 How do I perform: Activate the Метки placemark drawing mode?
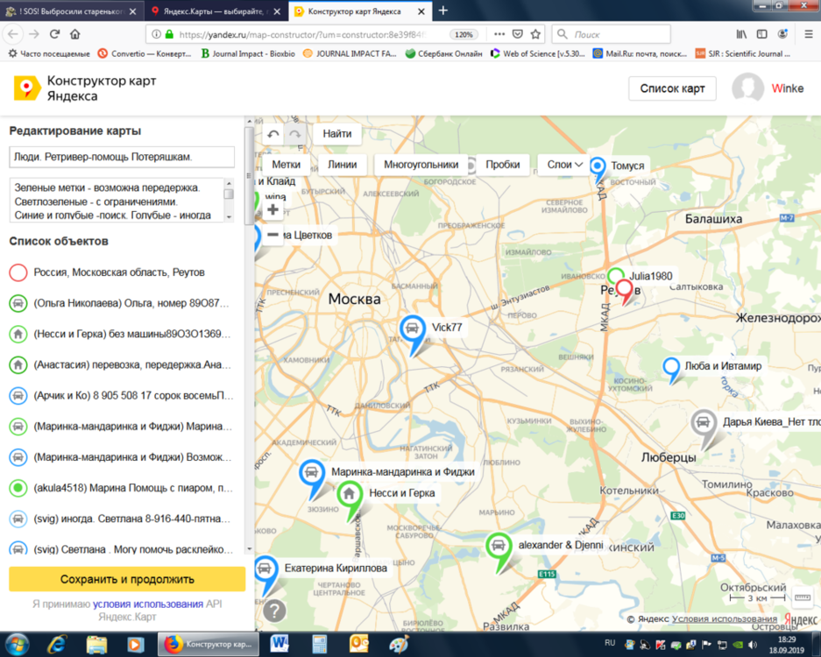coord(286,164)
